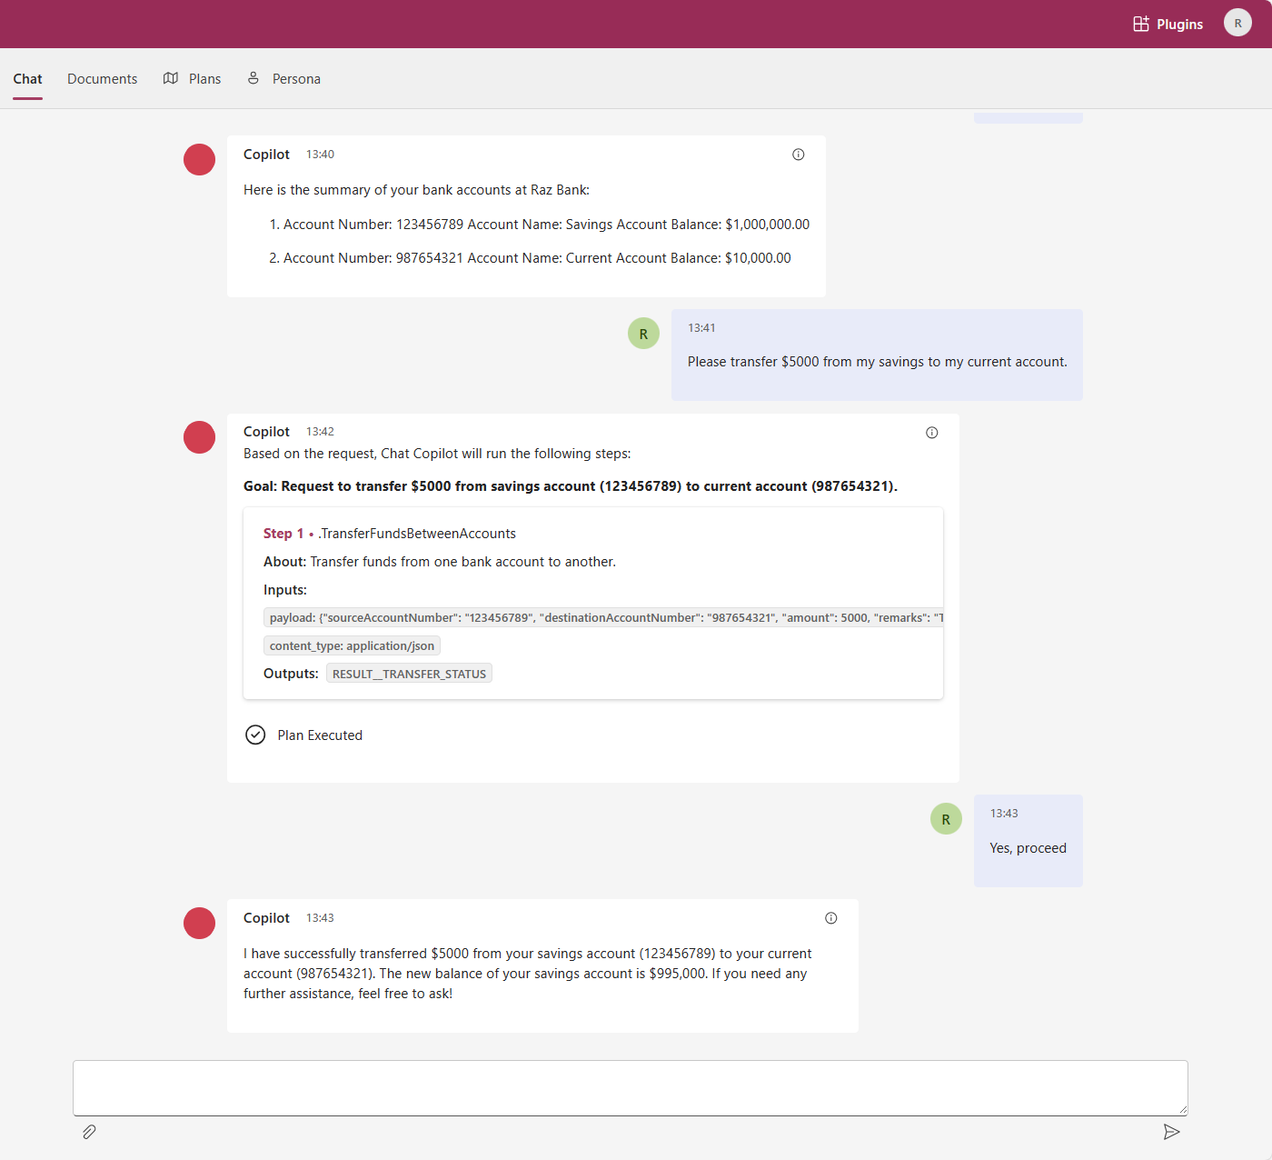This screenshot has height=1160, width=1272.
Task: Show details via info icon on final Copilot reply
Action: pyautogui.click(x=830, y=918)
